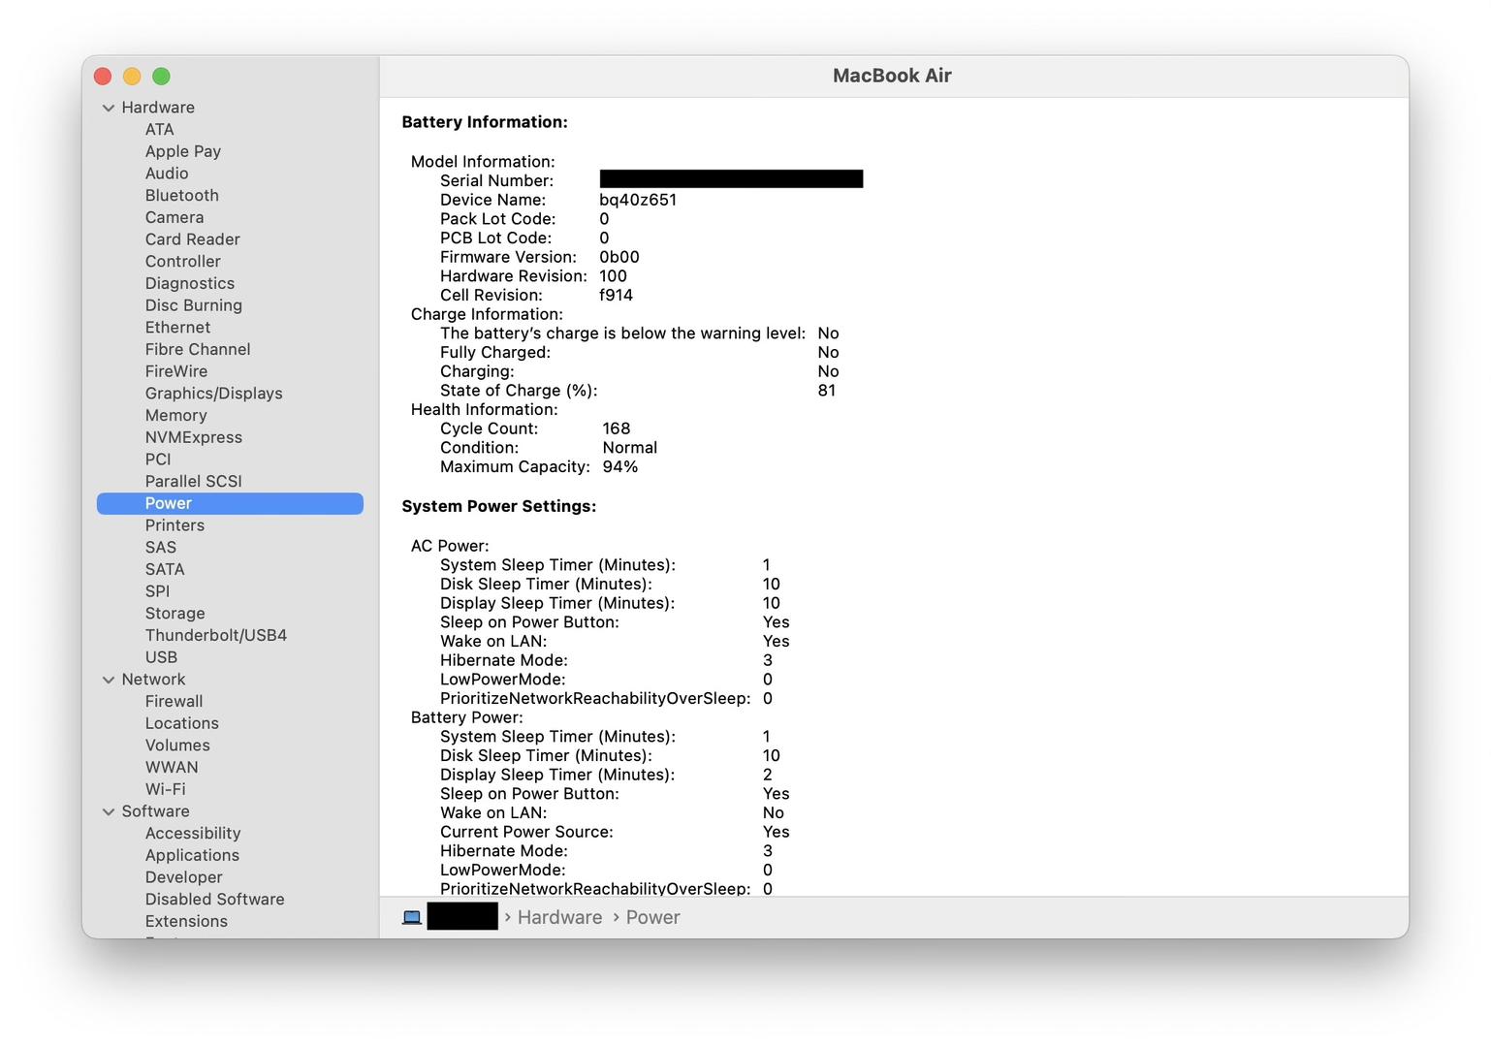Select Thunderbolt/USB4 in sidebar

215,635
